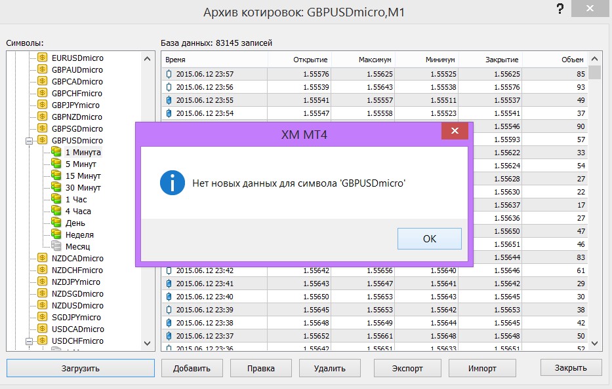Viewport: 612px width, 389px height.
Task: Click the Экспорт button
Action: coord(407,368)
